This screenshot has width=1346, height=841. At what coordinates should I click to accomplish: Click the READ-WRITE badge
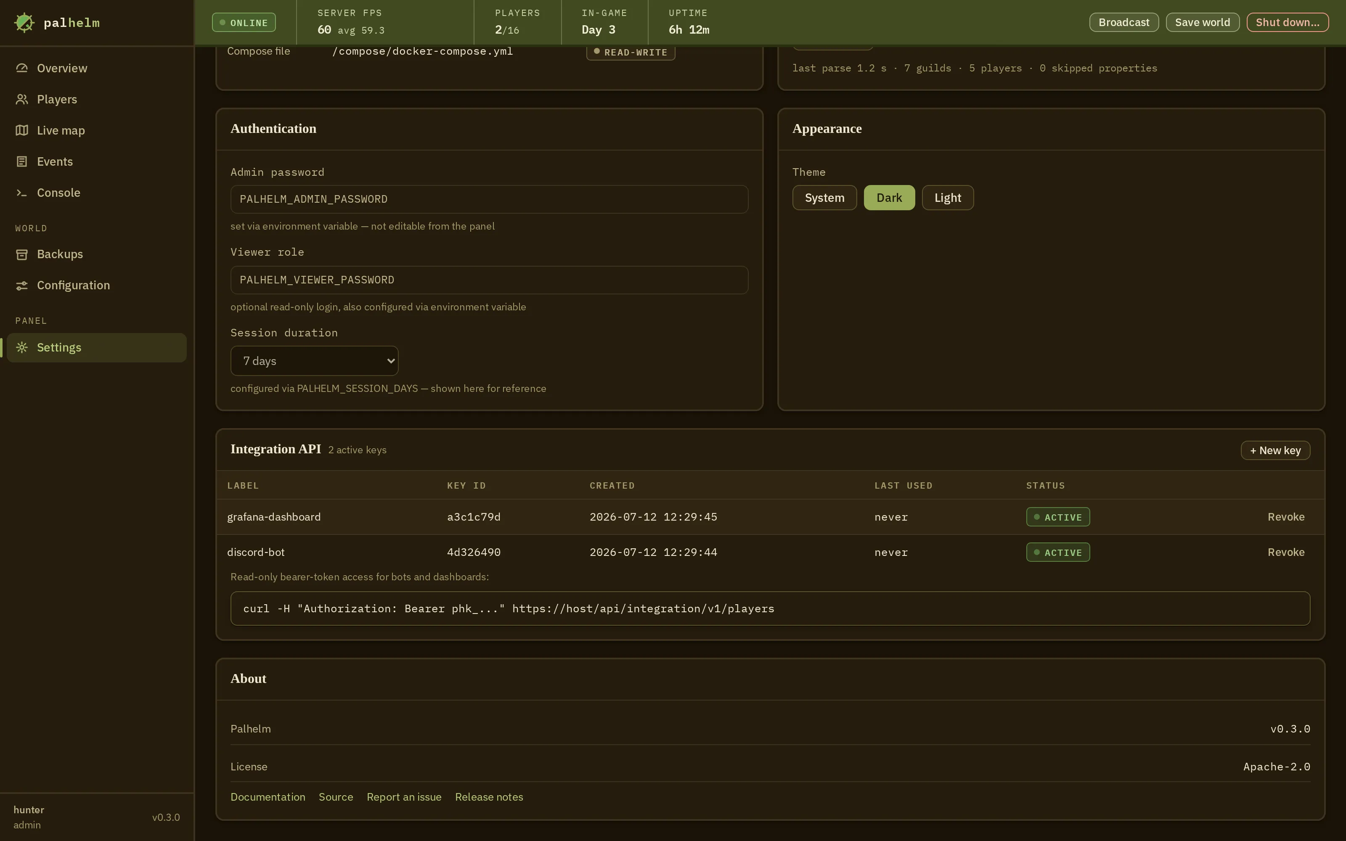pos(630,52)
